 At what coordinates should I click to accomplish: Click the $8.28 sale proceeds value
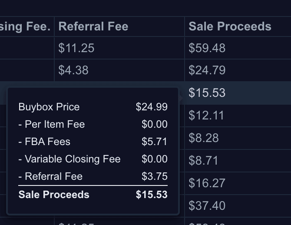coord(204,138)
